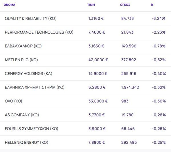This screenshot has height=152, width=171.
Task: Click METLEN PLC (KO) name
Action: tap(21, 60)
